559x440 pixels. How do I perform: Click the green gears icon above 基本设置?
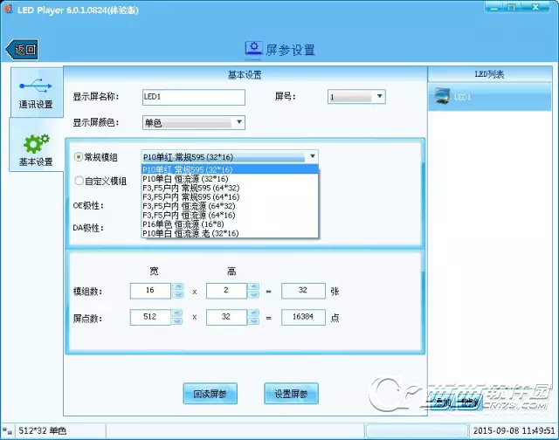pos(37,143)
